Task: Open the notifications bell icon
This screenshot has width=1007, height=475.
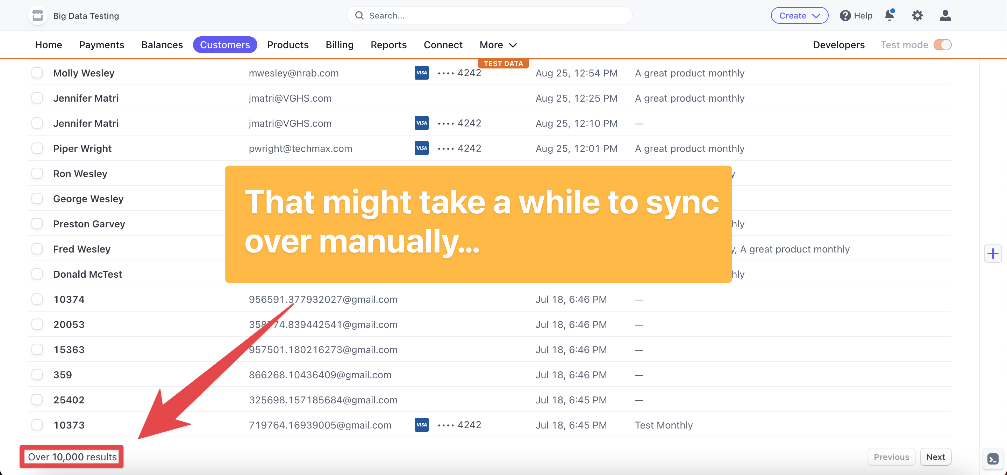Action: [x=889, y=16]
